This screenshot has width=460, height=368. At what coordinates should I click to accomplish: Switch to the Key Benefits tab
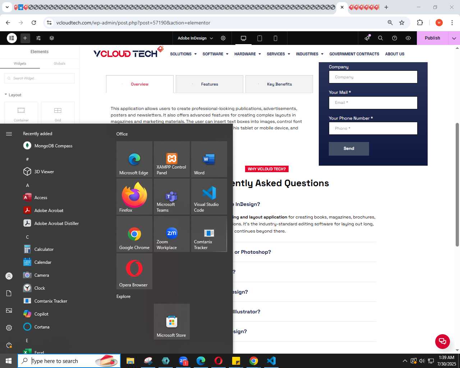click(279, 84)
